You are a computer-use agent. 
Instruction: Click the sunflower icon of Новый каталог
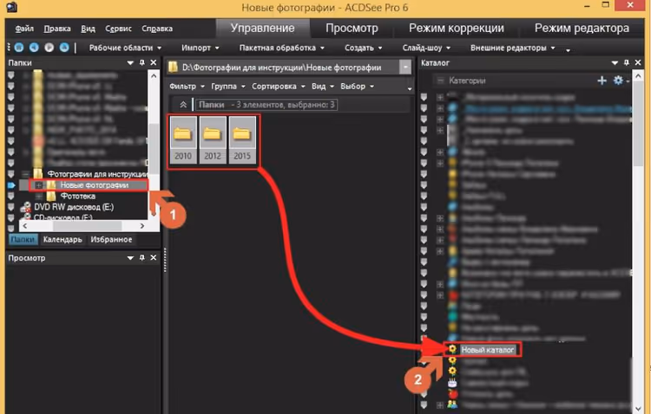tap(452, 349)
